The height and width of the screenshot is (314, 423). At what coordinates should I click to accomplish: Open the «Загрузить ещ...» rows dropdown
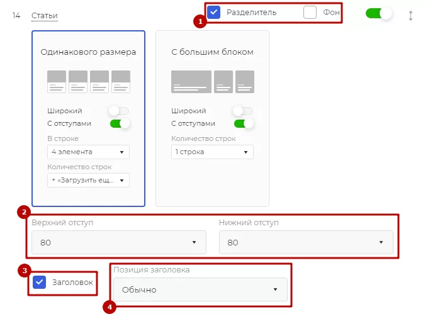(88, 180)
